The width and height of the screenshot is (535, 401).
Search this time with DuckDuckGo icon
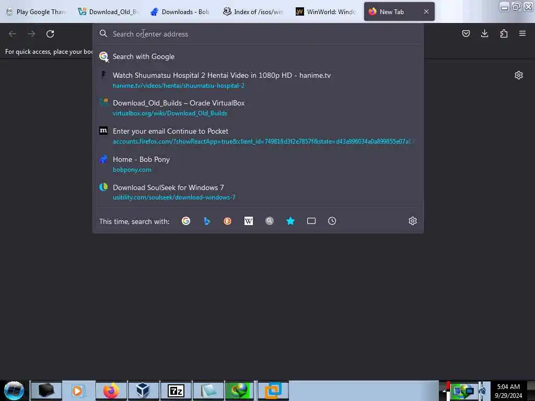pyautogui.click(x=228, y=221)
